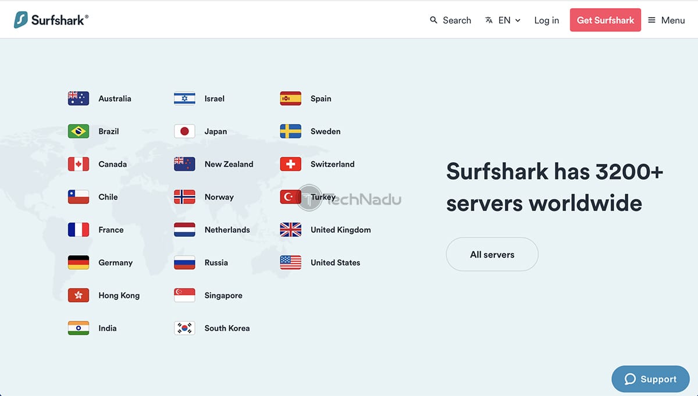
Task: Select the United States country label
Action: coord(335,262)
